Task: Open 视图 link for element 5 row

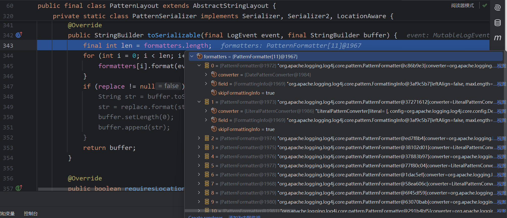Action: click(501, 166)
